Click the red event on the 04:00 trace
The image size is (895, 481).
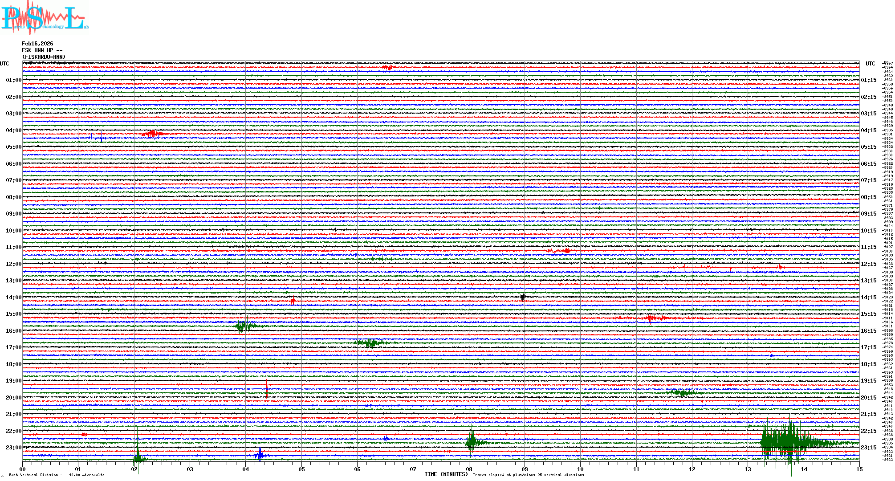pyautogui.click(x=152, y=134)
